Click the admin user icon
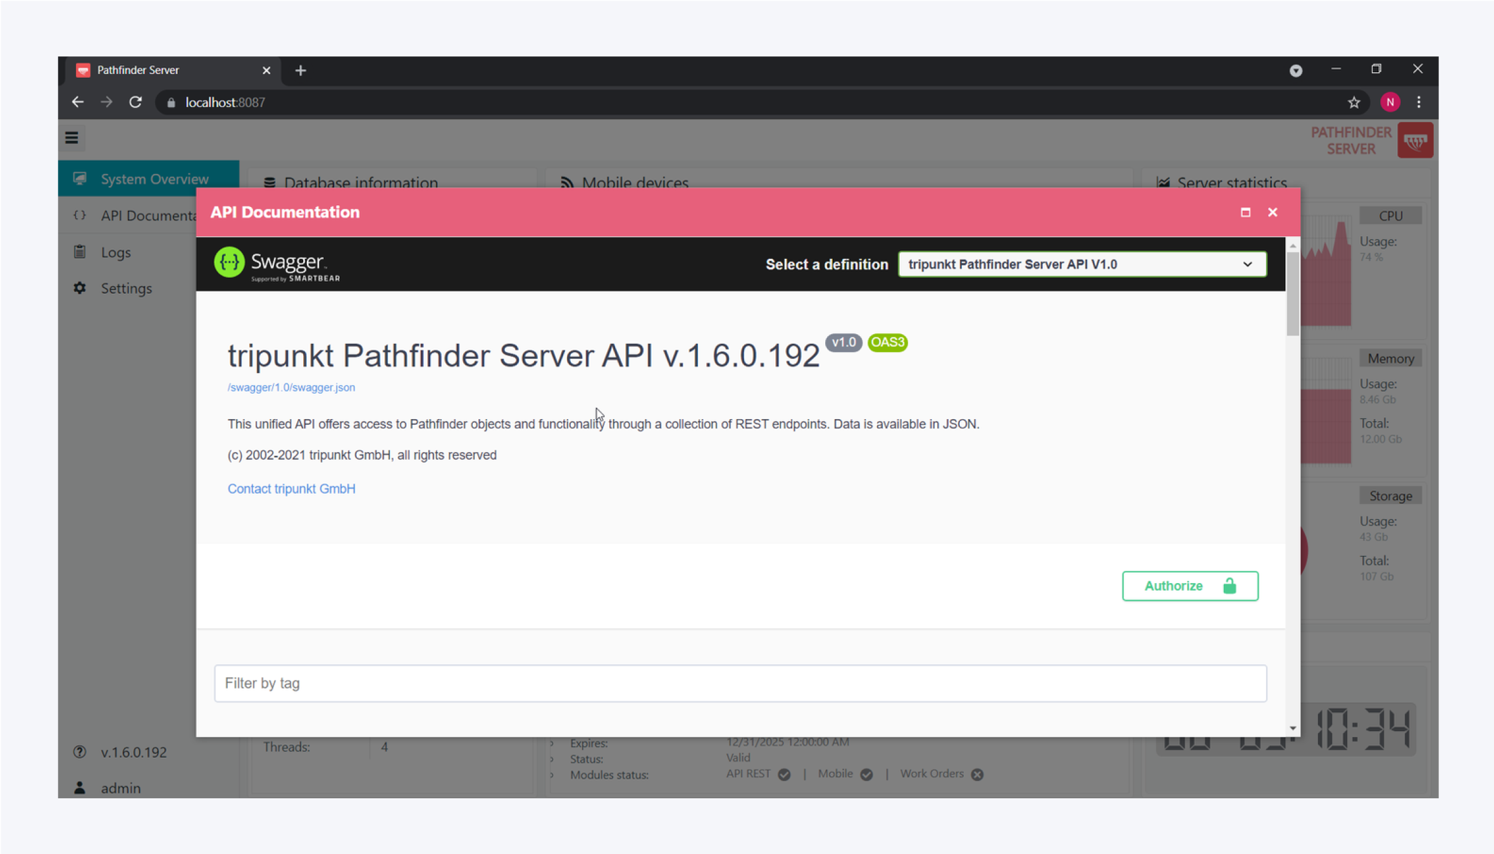This screenshot has width=1494, height=854. pyautogui.click(x=80, y=788)
